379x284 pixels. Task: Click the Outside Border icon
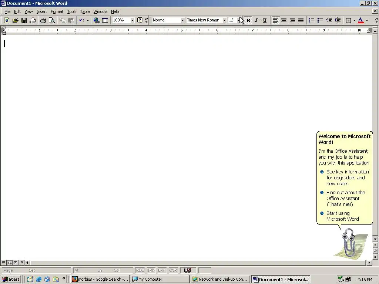[348, 20]
